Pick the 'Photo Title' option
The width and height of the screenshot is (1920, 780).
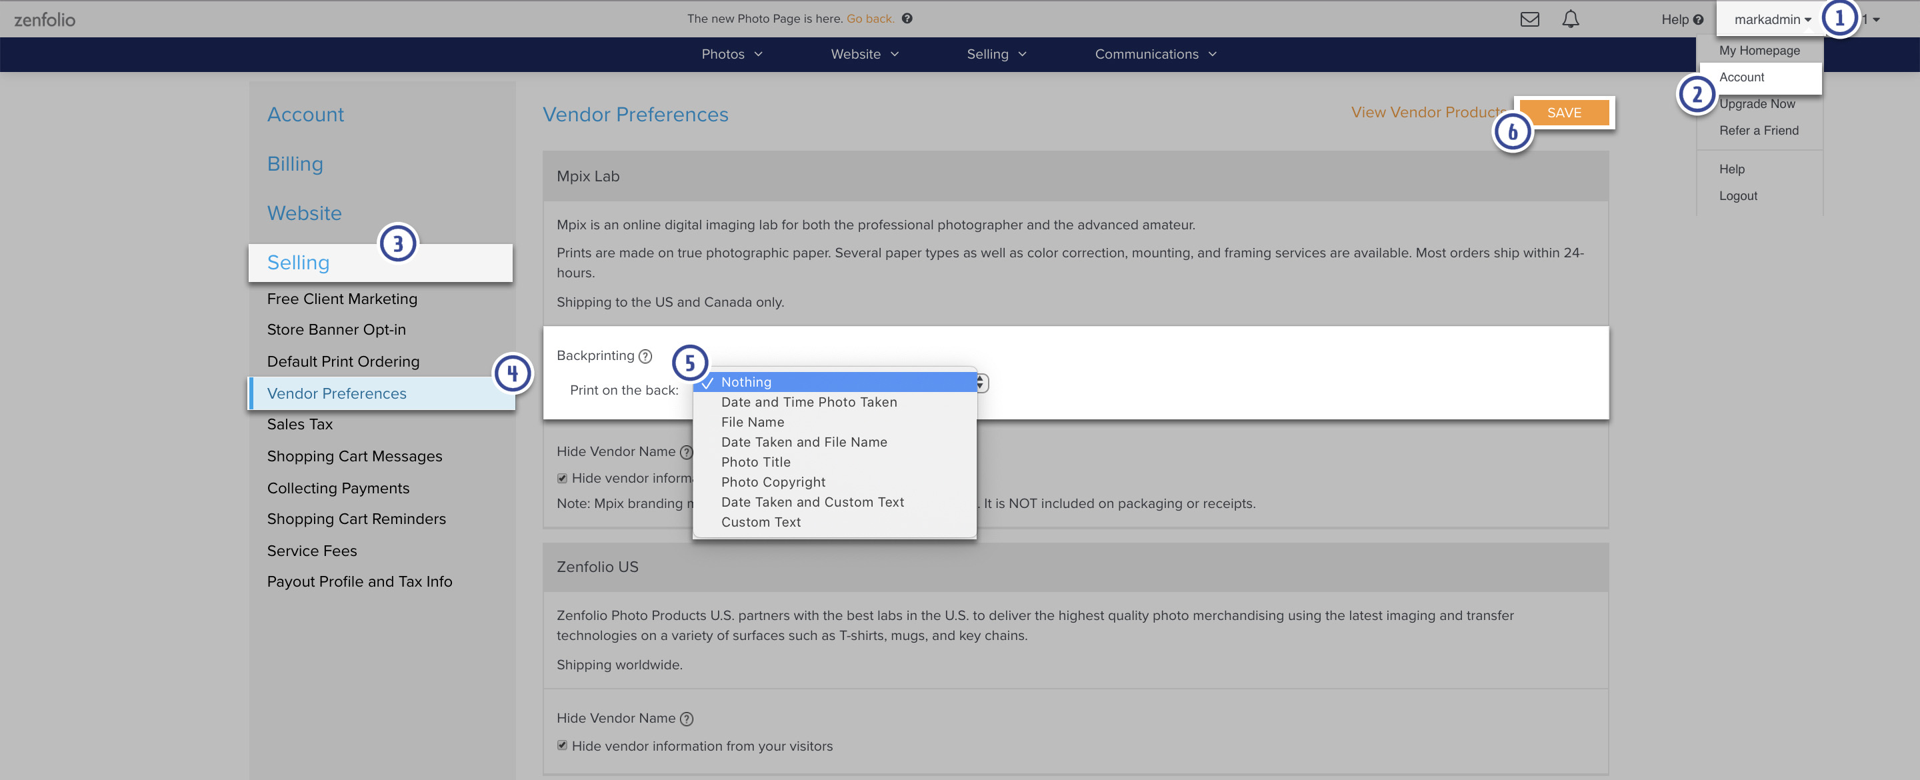pos(835,462)
